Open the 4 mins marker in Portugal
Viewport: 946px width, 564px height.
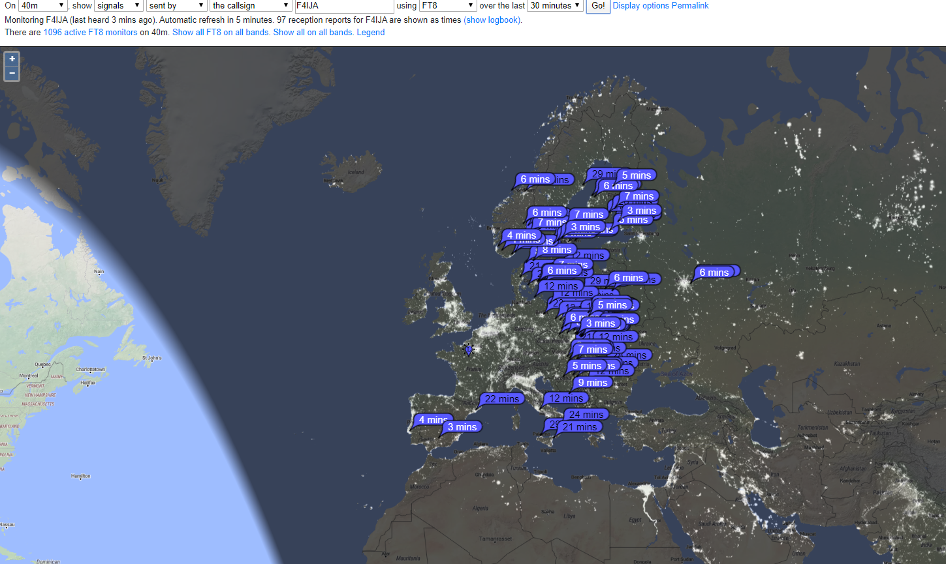432,420
